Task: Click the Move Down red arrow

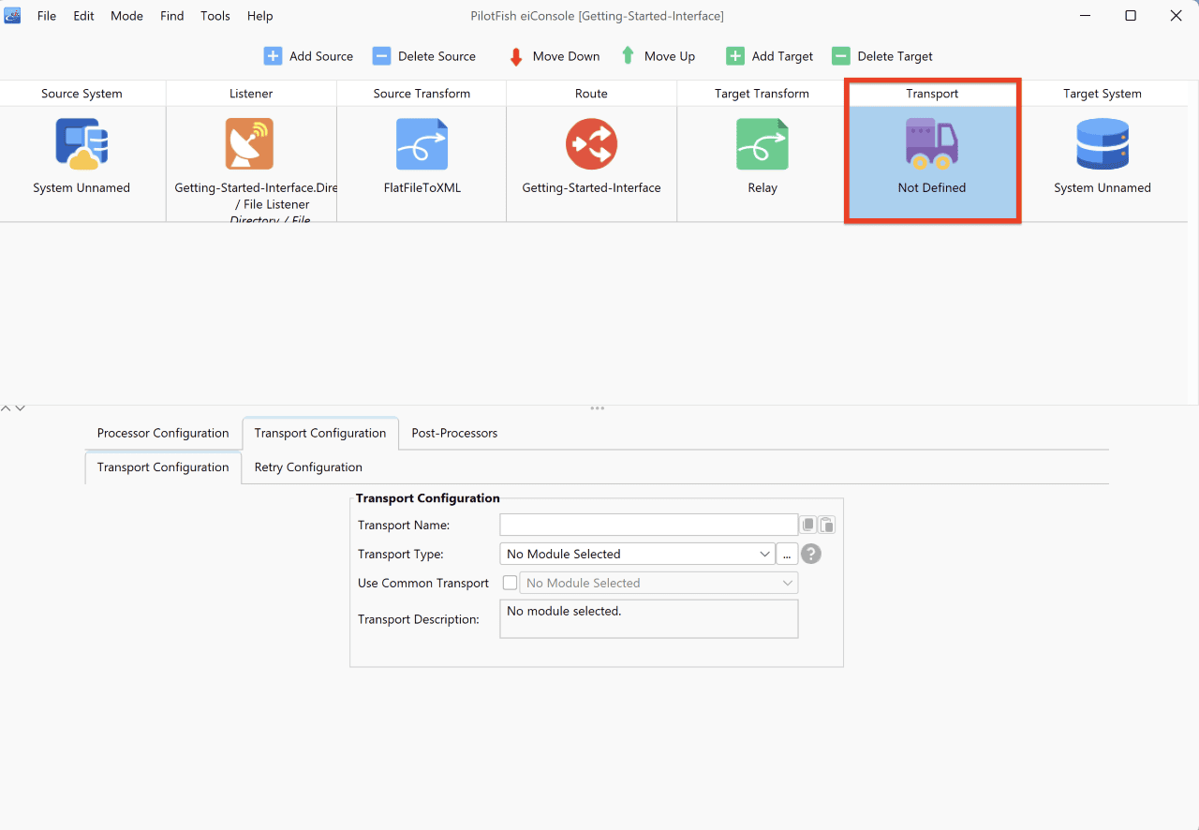Action: (516, 56)
